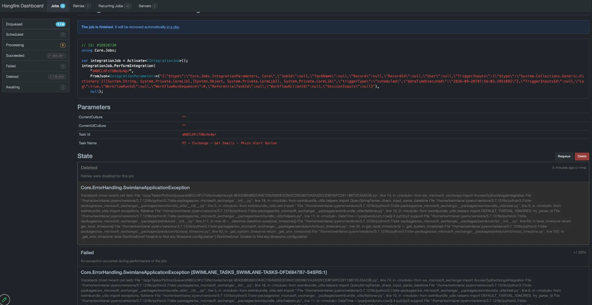Click the Deleted state heading
The image size is (592, 305).
[x=89, y=168]
